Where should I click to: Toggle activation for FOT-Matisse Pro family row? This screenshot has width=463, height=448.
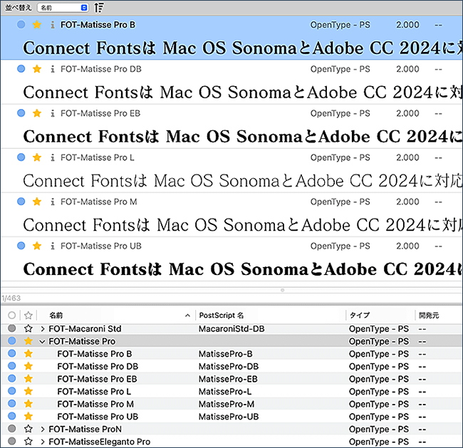tap(12, 340)
